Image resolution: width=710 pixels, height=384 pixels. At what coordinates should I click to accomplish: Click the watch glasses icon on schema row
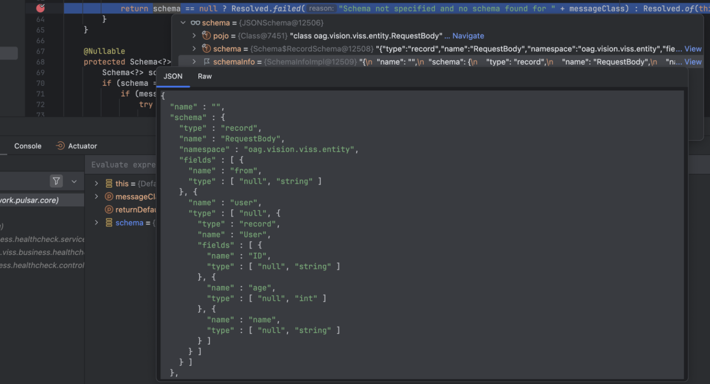click(195, 23)
